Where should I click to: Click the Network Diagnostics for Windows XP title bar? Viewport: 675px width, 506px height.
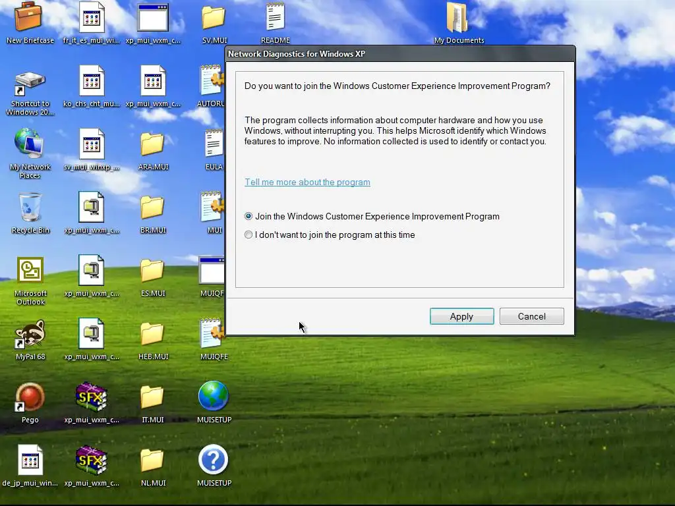(x=400, y=54)
